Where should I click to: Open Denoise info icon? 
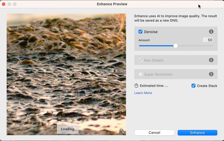point(211,31)
